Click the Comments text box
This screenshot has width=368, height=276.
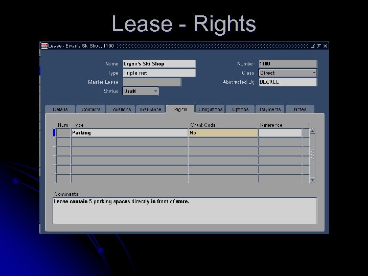click(x=185, y=211)
